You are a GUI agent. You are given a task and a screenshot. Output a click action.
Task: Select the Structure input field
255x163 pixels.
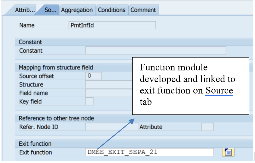pos(109,84)
